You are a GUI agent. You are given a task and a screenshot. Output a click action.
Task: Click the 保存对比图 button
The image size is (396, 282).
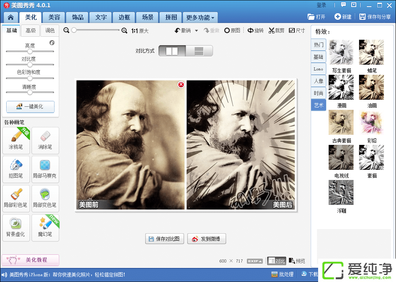coord(165,239)
